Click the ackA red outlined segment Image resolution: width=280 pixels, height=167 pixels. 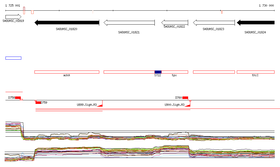[67, 72]
